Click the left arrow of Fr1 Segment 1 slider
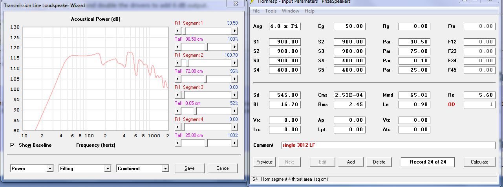The height and width of the screenshot is (187, 503). point(177,31)
